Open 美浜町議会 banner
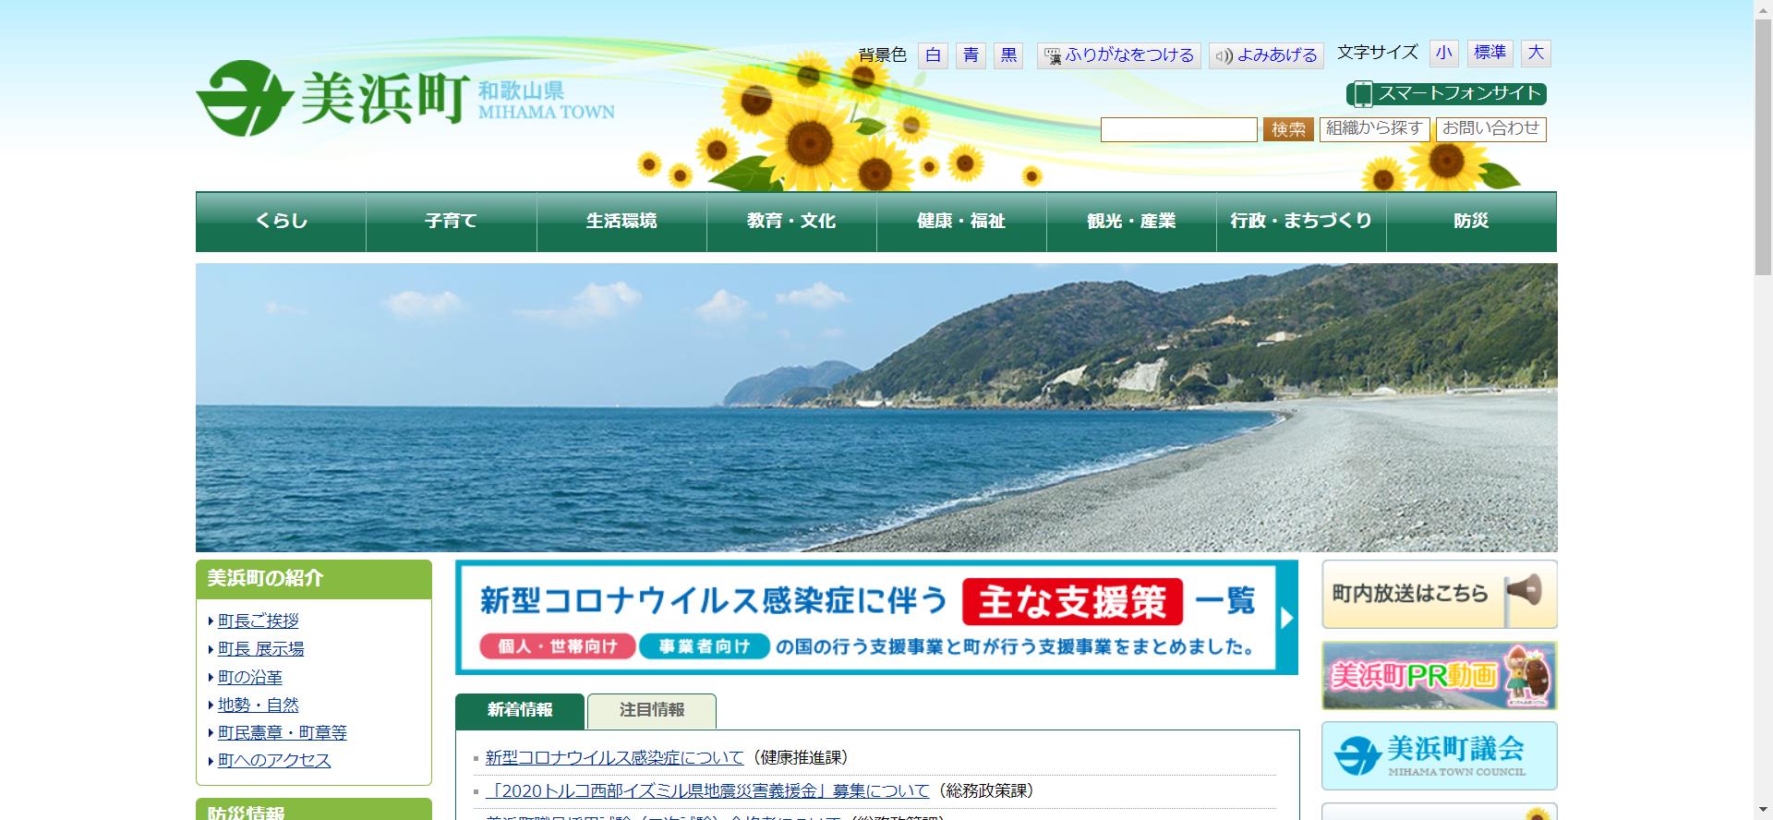1773x820 pixels. click(x=1440, y=756)
